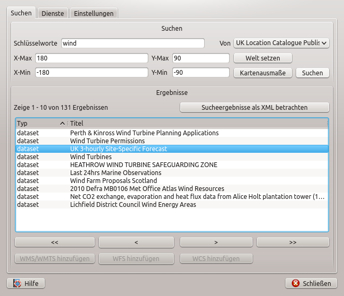Click the X-Max input field
The image size is (344, 296).
(91, 58)
